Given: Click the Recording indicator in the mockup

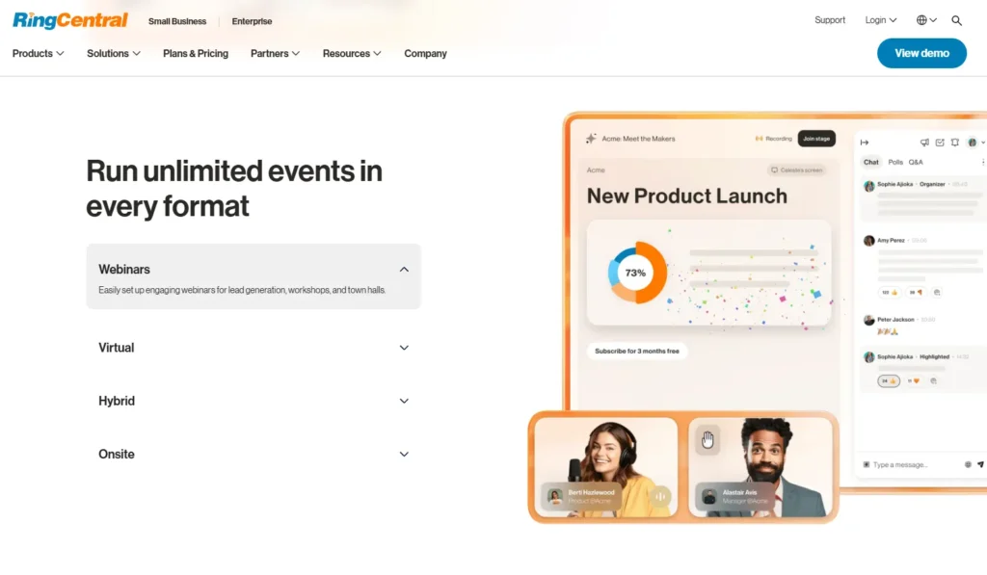Looking at the screenshot, I should (774, 139).
